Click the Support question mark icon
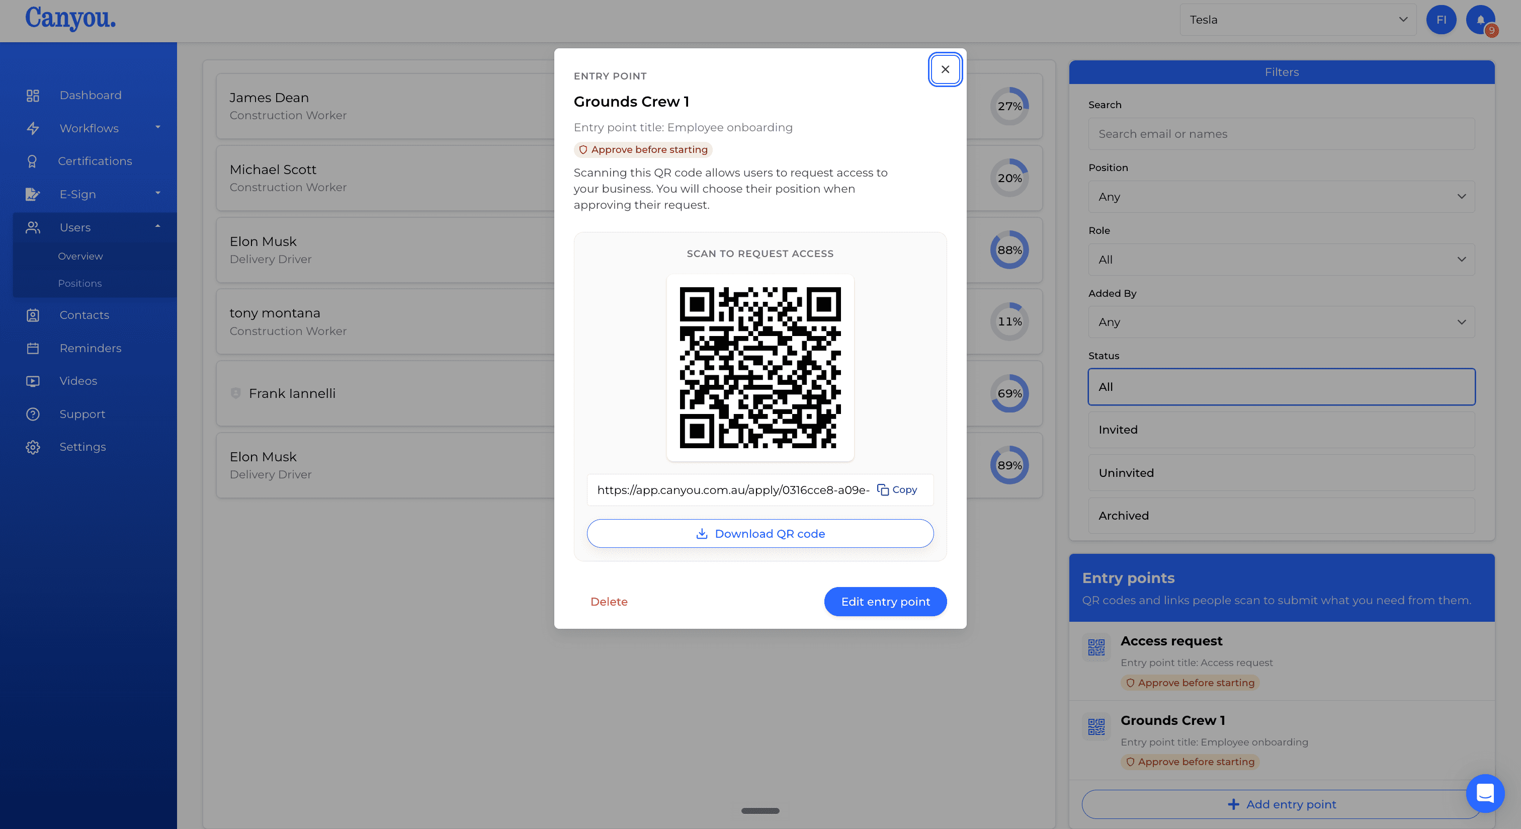 pyautogui.click(x=33, y=414)
